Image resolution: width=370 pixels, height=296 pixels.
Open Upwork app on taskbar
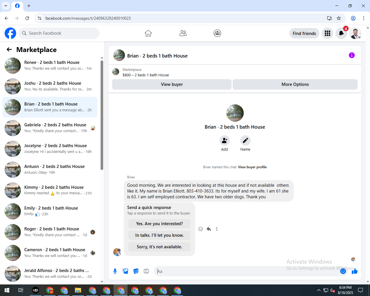36,290
